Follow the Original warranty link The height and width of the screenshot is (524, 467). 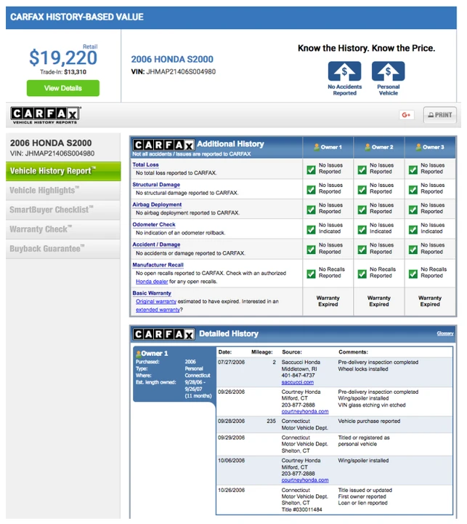155,301
